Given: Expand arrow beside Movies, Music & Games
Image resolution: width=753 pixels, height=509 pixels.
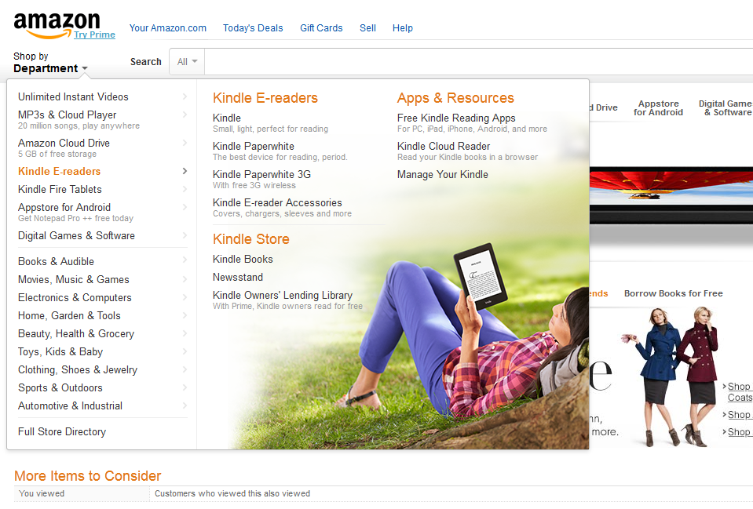Looking at the screenshot, I should point(185,279).
